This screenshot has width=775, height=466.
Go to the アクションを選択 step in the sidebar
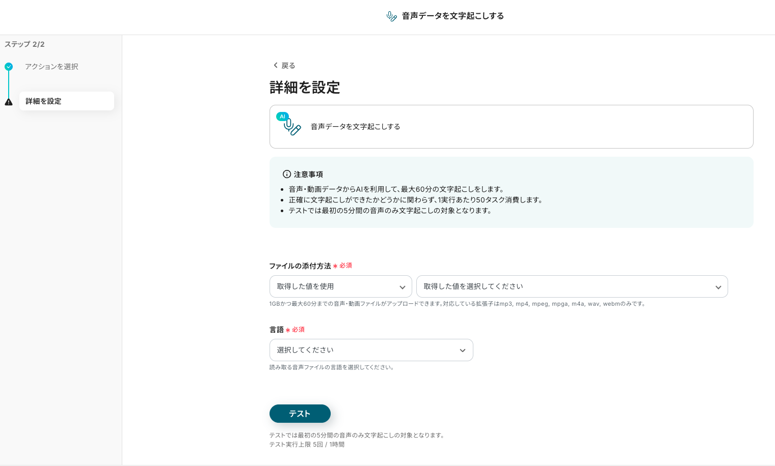coord(51,67)
